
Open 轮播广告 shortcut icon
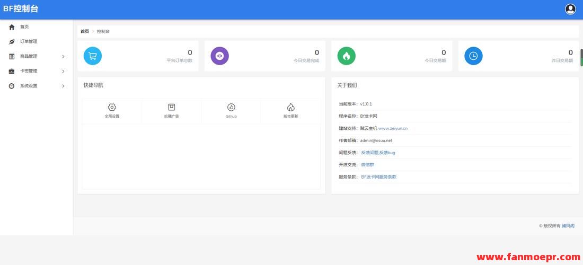pyautogui.click(x=171, y=107)
